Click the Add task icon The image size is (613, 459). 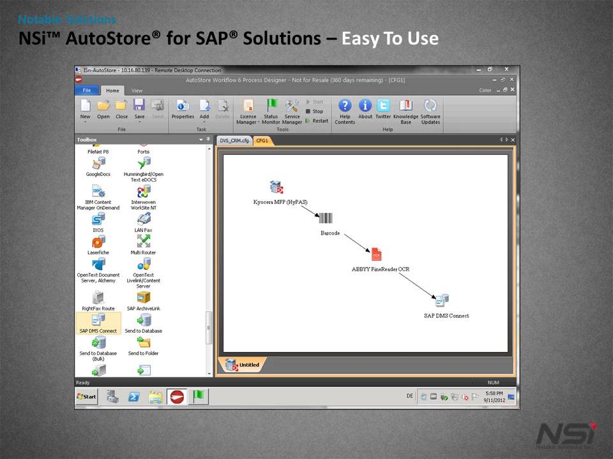pos(204,105)
